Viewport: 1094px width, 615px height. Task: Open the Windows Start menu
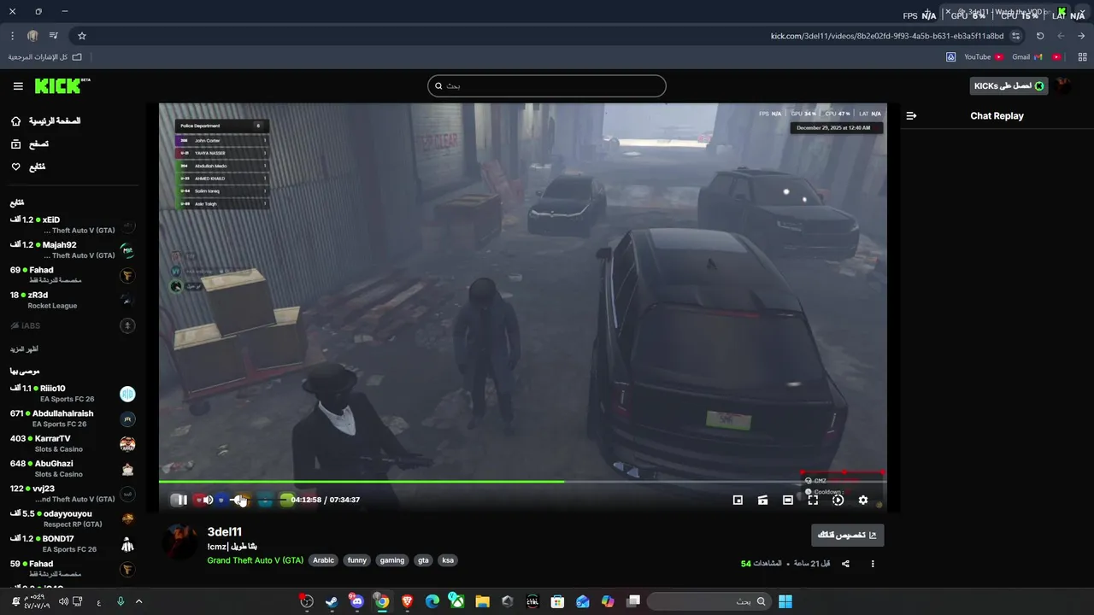[x=785, y=601]
